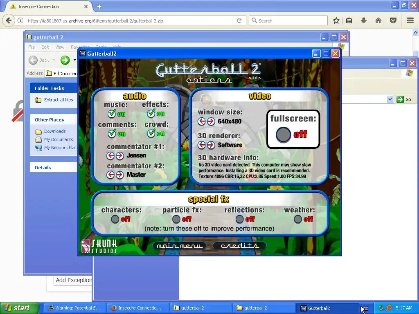Select next commentator #2 with right arrow
This screenshot has width=419, height=314.
pos(120,175)
